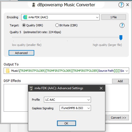Viewport: 132px width, 132px height.
Task: Close the dBpoweramp Music Converter window
Action: (x=128, y=5)
